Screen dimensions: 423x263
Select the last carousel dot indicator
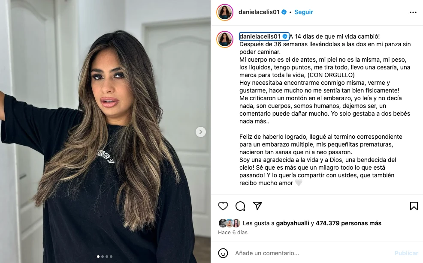pyautogui.click(x=111, y=257)
